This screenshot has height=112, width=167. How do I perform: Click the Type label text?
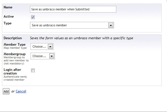pos(8,23)
